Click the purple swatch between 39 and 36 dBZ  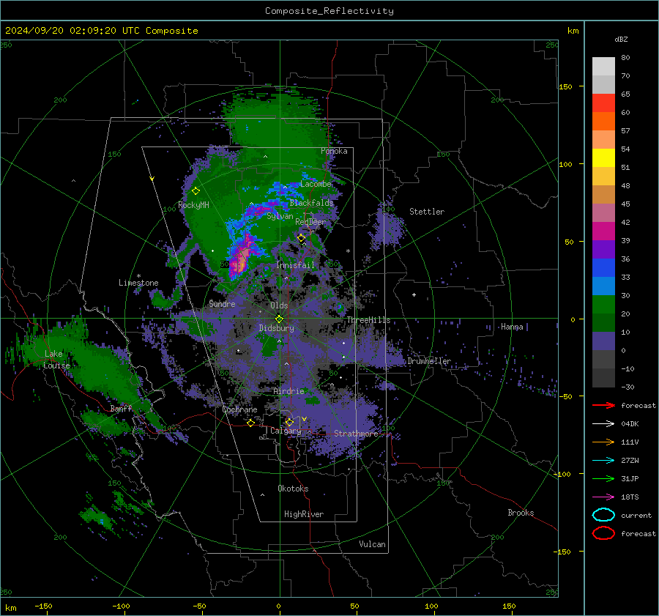pyautogui.click(x=603, y=249)
